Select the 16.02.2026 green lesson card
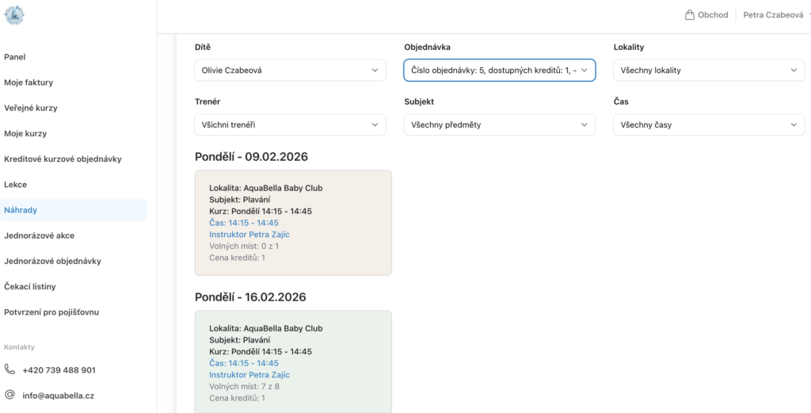 293,361
